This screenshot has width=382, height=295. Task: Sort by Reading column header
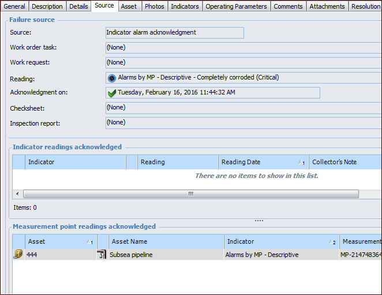(178, 162)
